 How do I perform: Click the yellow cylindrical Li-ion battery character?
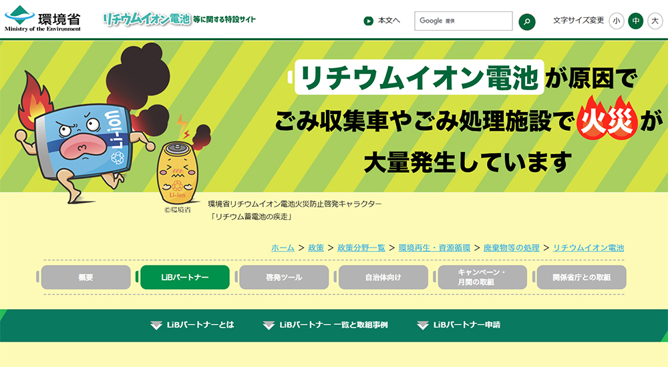coord(178,171)
